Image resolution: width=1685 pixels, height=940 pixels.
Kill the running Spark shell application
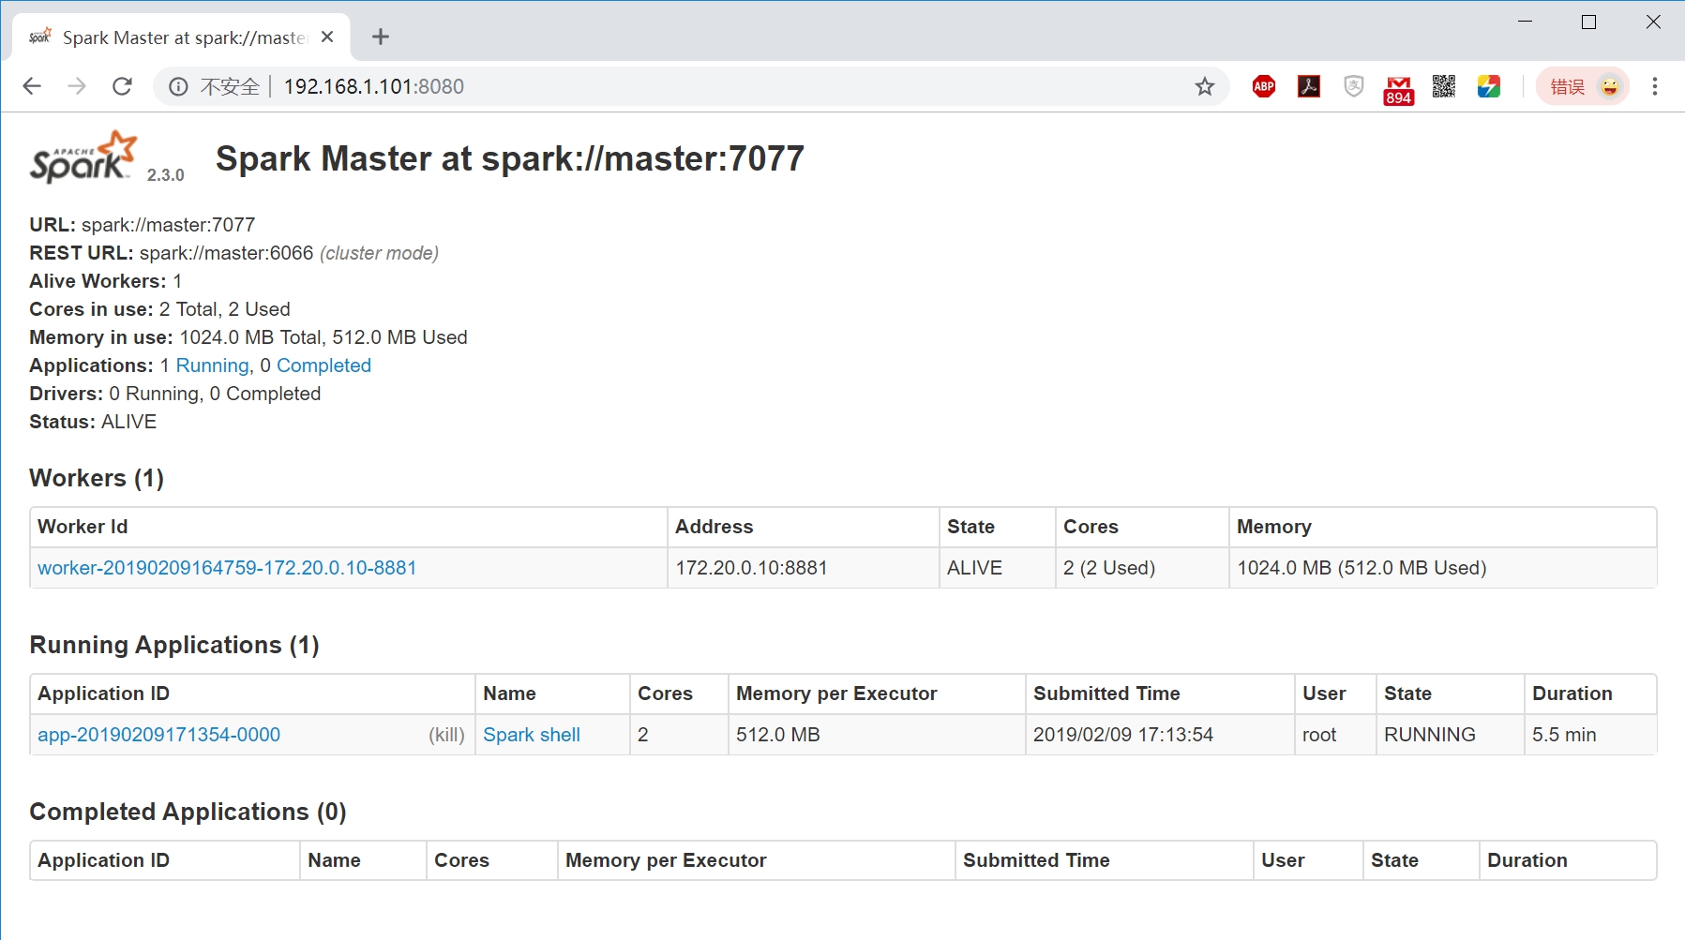point(446,735)
